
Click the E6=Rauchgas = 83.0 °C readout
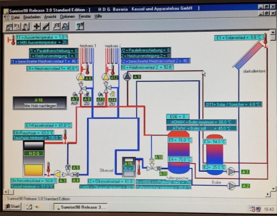(x=33, y=133)
